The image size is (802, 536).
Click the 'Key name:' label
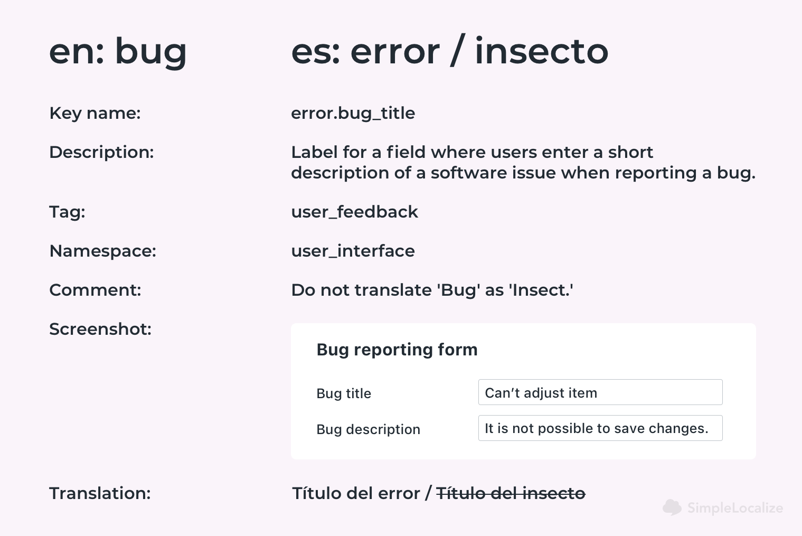click(95, 113)
